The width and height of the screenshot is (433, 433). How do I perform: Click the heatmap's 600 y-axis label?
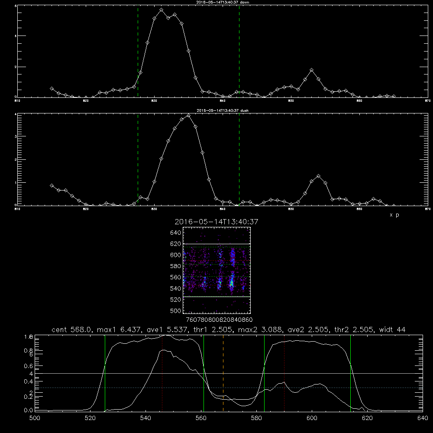176,255
